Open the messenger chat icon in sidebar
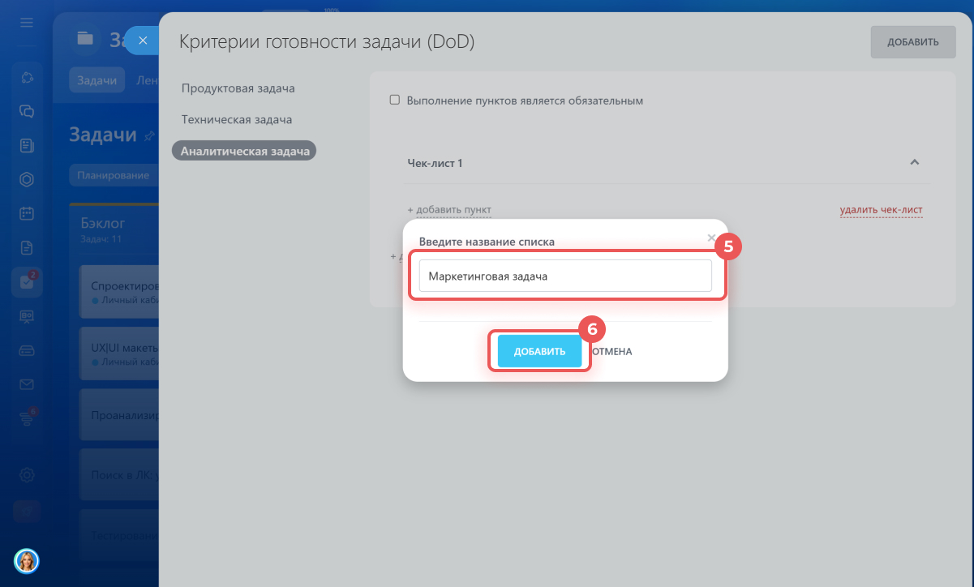 pos(27,111)
